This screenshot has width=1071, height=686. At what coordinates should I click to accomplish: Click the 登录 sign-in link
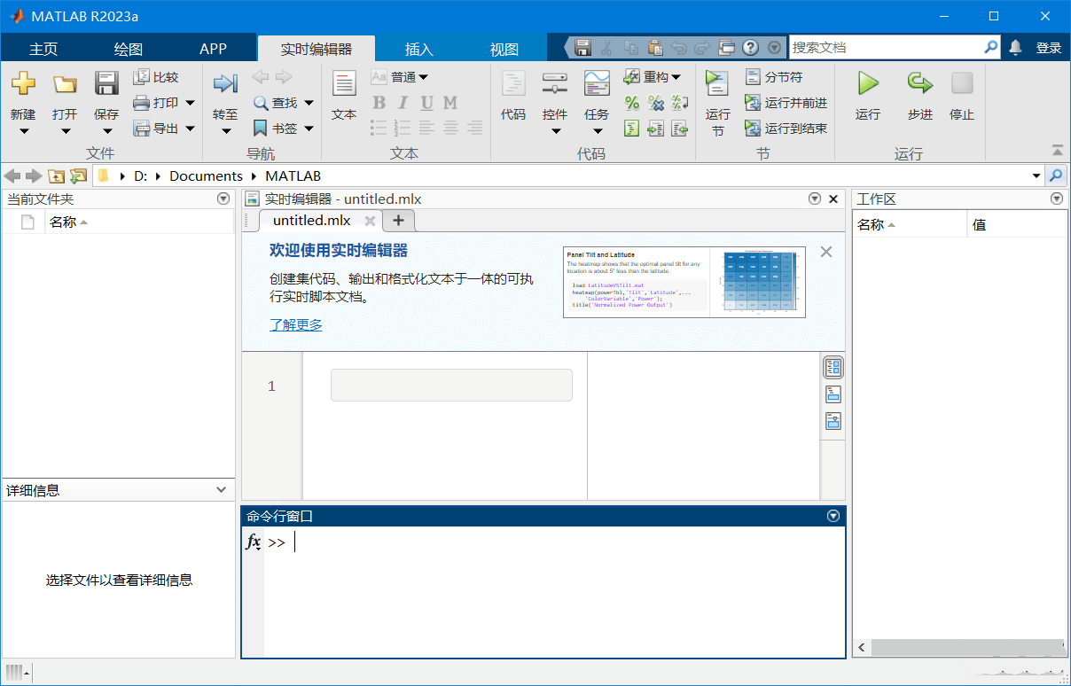(1049, 46)
